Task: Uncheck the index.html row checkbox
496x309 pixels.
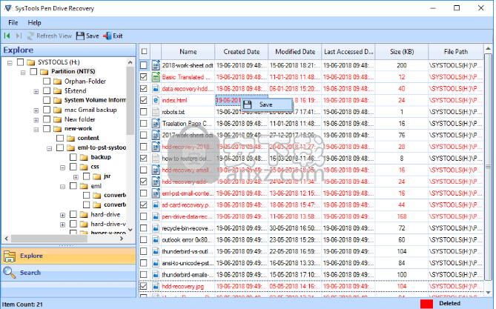Action: tap(144, 100)
